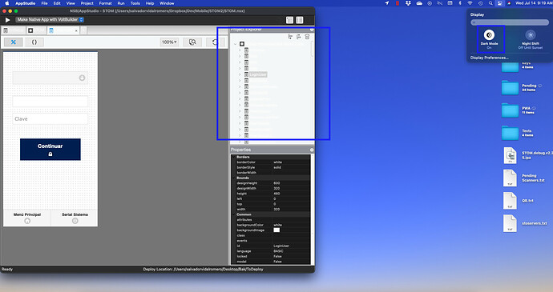Image resolution: width=553 pixels, height=292 pixels.
Task: Select LoginUser in the Project Explorer tree
Action: (x=258, y=74)
